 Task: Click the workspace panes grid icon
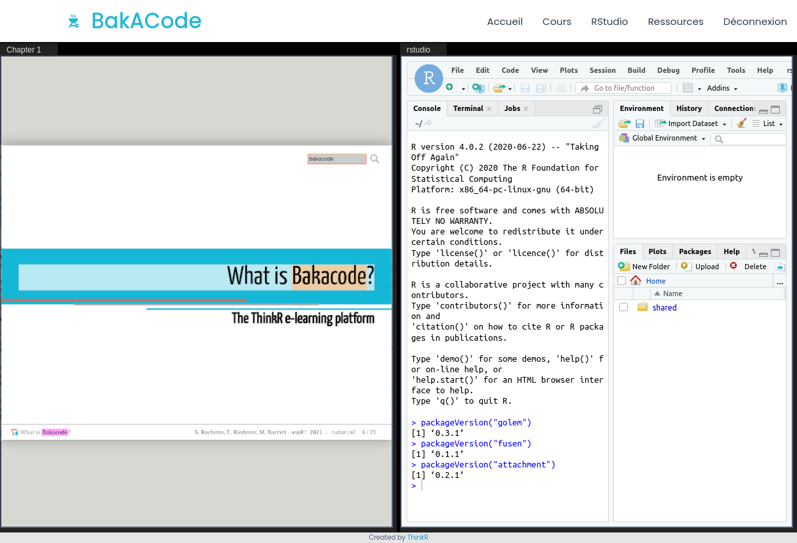pyautogui.click(x=688, y=88)
